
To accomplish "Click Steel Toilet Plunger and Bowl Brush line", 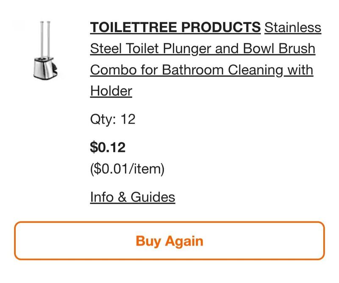I will pos(203,48).
